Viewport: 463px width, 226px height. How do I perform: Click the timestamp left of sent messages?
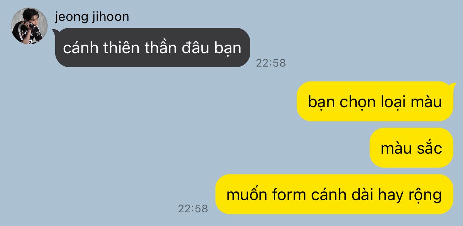coord(193,209)
